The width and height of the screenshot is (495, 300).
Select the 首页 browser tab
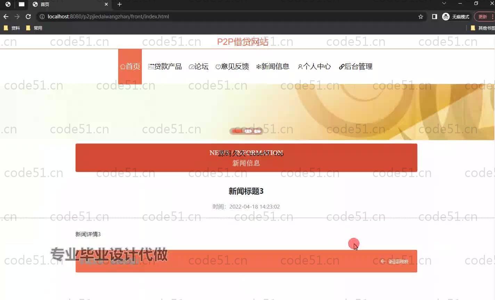(70, 5)
